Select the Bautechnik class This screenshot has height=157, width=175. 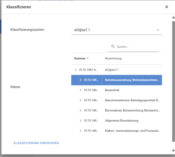[x=112, y=90]
